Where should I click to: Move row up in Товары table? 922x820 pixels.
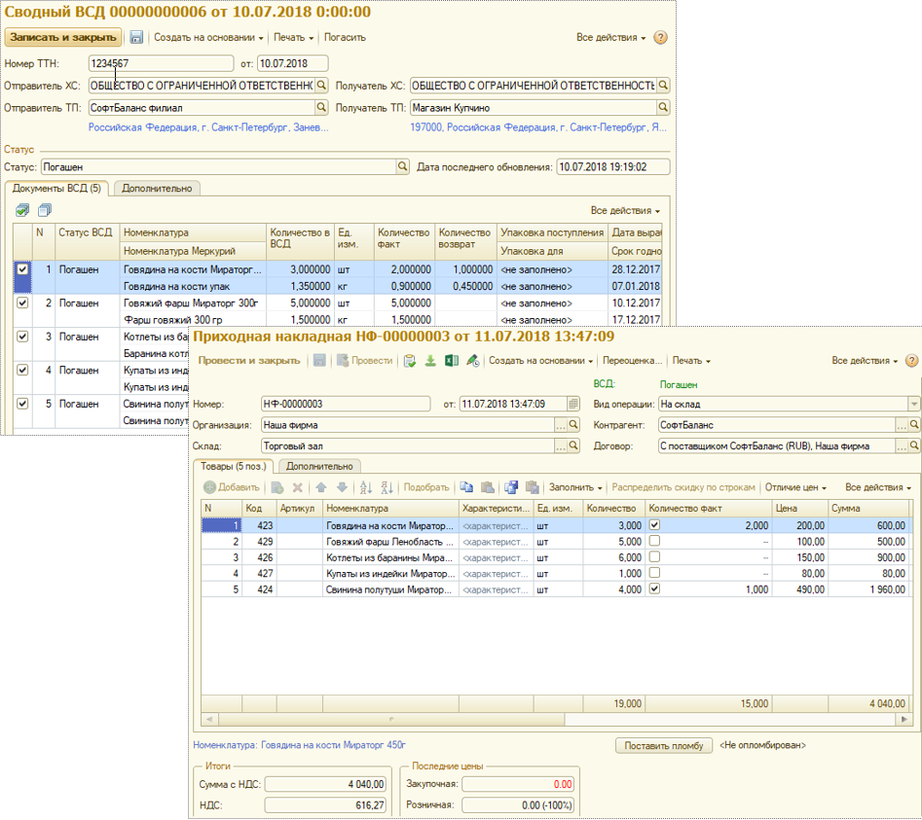click(321, 487)
